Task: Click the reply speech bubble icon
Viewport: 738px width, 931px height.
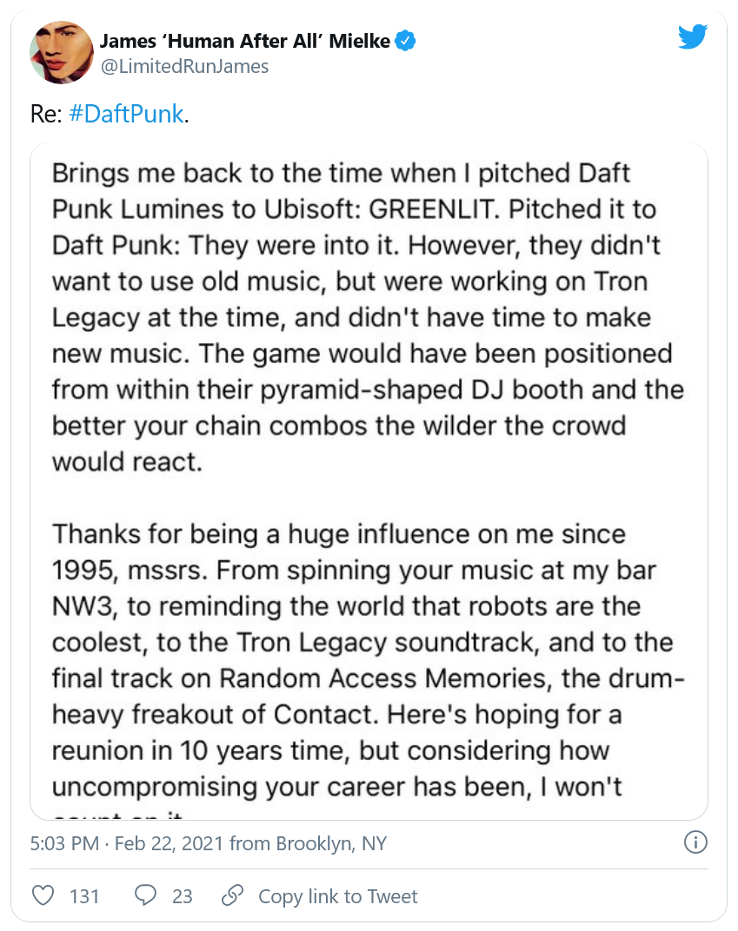Action: (147, 895)
